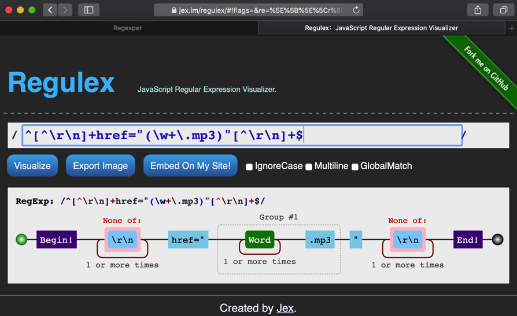Click the Regulex logo heading

tap(61, 83)
